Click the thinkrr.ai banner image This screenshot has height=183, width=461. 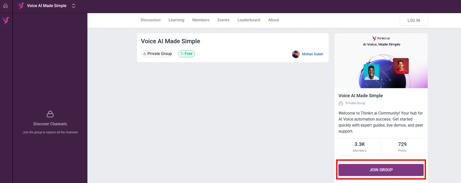click(x=381, y=61)
